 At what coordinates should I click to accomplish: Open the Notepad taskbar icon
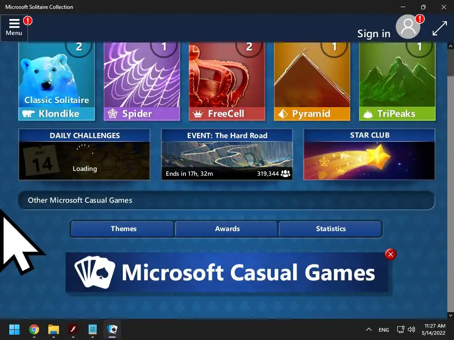pyautogui.click(x=93, y=329)
